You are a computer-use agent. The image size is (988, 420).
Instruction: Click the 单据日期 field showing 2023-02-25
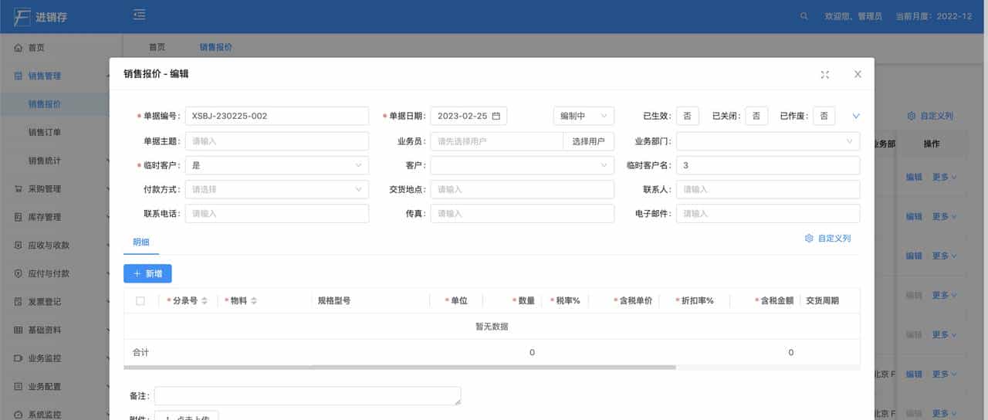point(469,116)
